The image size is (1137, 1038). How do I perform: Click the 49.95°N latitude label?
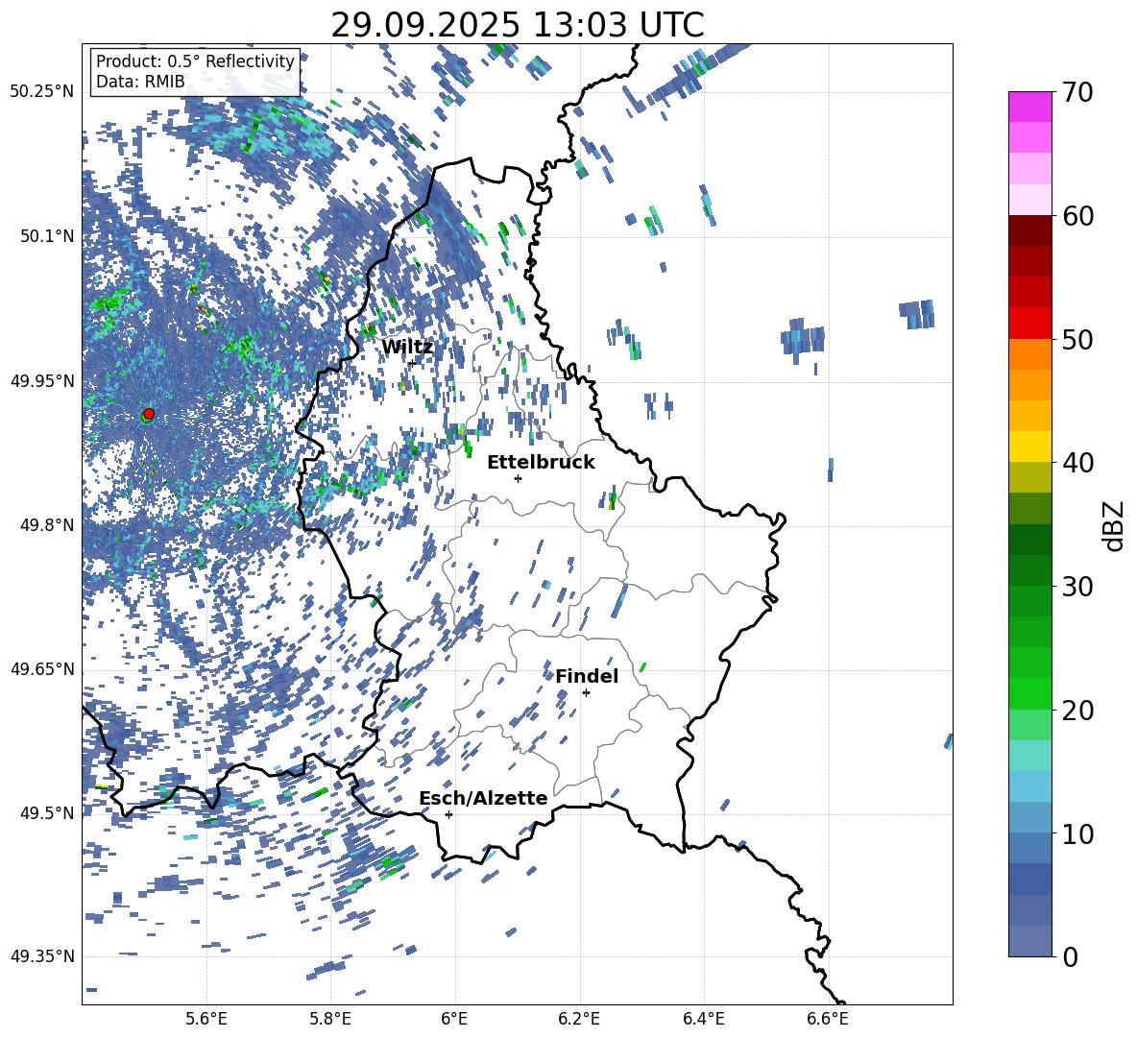[42, 380]
